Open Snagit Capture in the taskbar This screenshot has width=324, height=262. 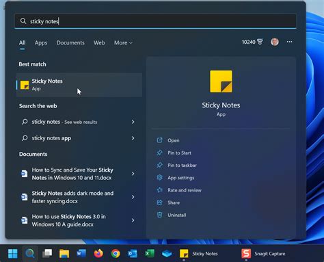(263, 253)
